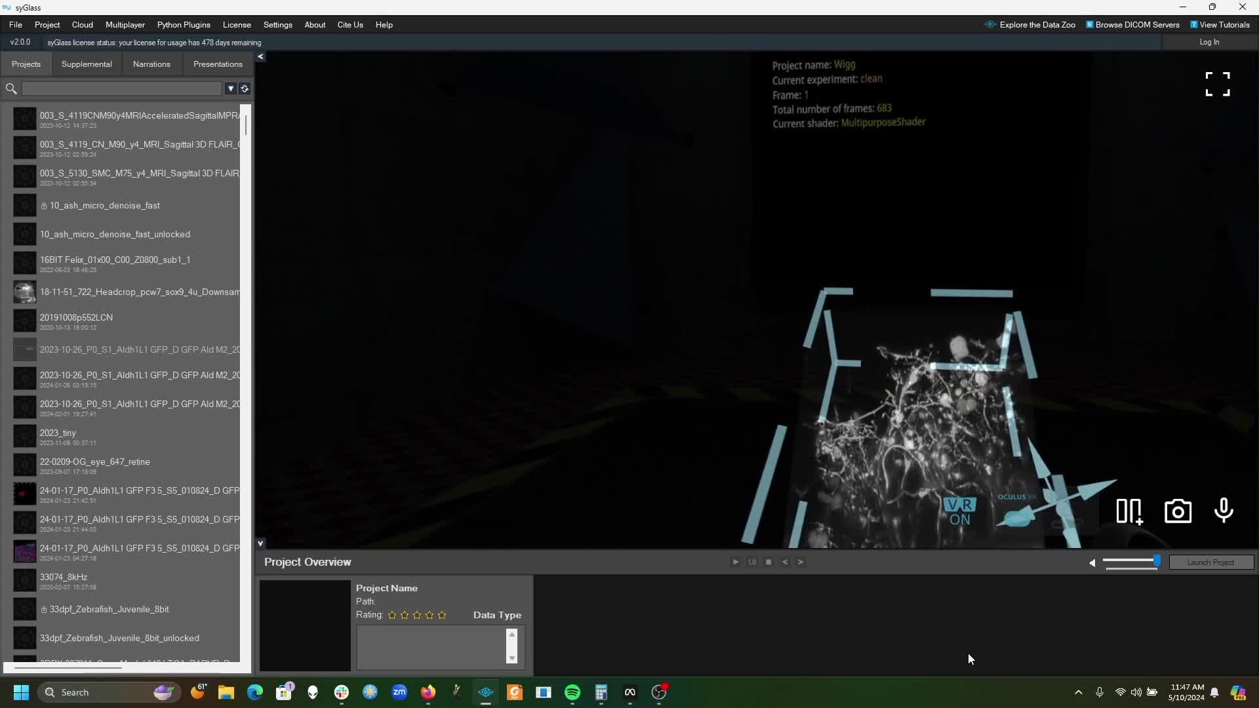1259x708 pixels.
Task: Switch to the Presentations tab
Action: tap(218, 64)
